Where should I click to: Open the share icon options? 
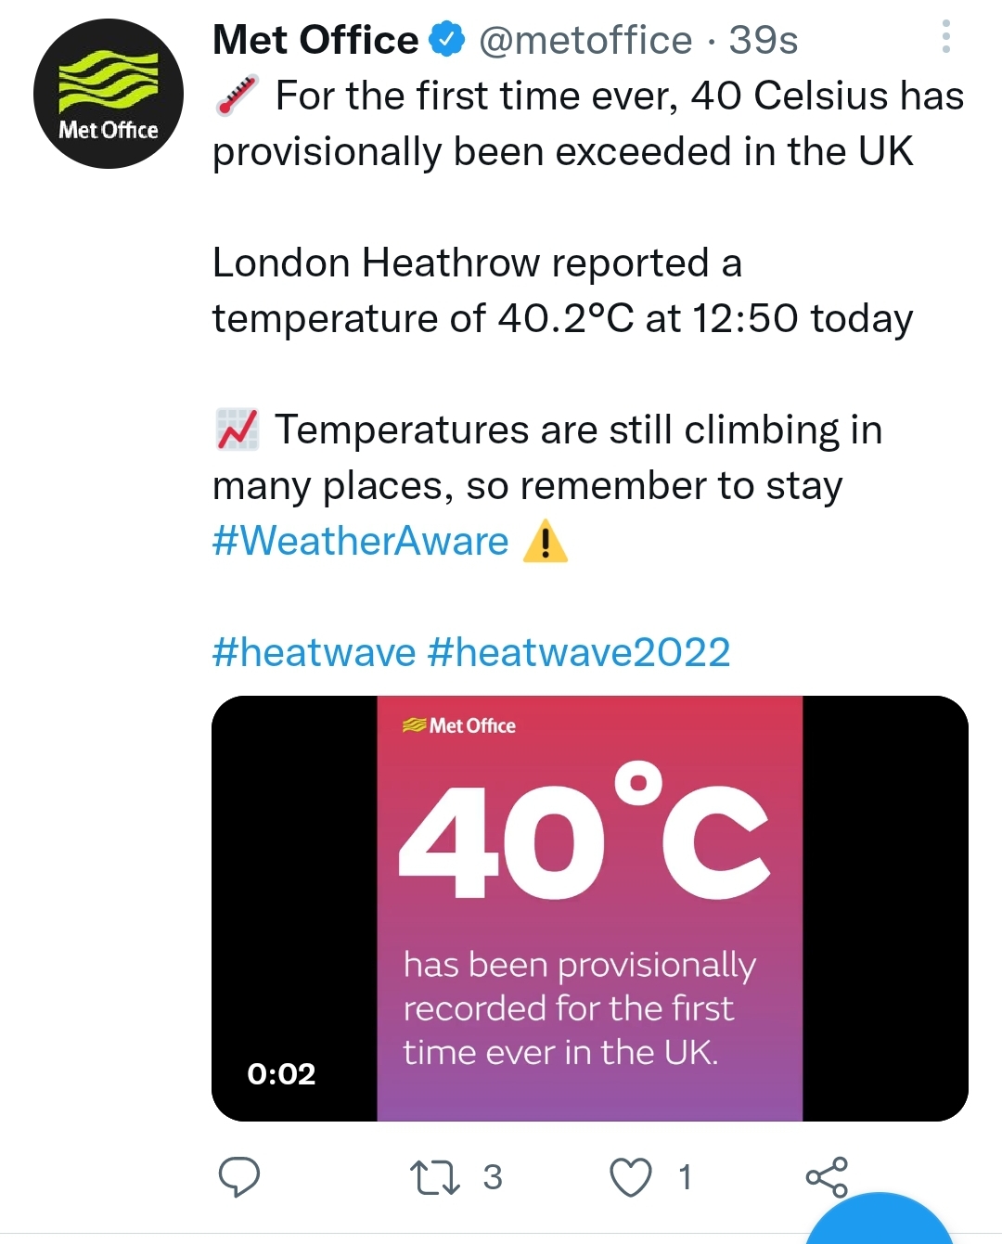(x=827, y=1177)
